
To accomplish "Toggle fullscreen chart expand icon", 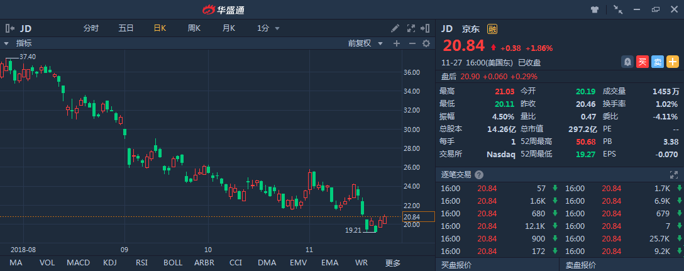I will [x=411, y=28].
